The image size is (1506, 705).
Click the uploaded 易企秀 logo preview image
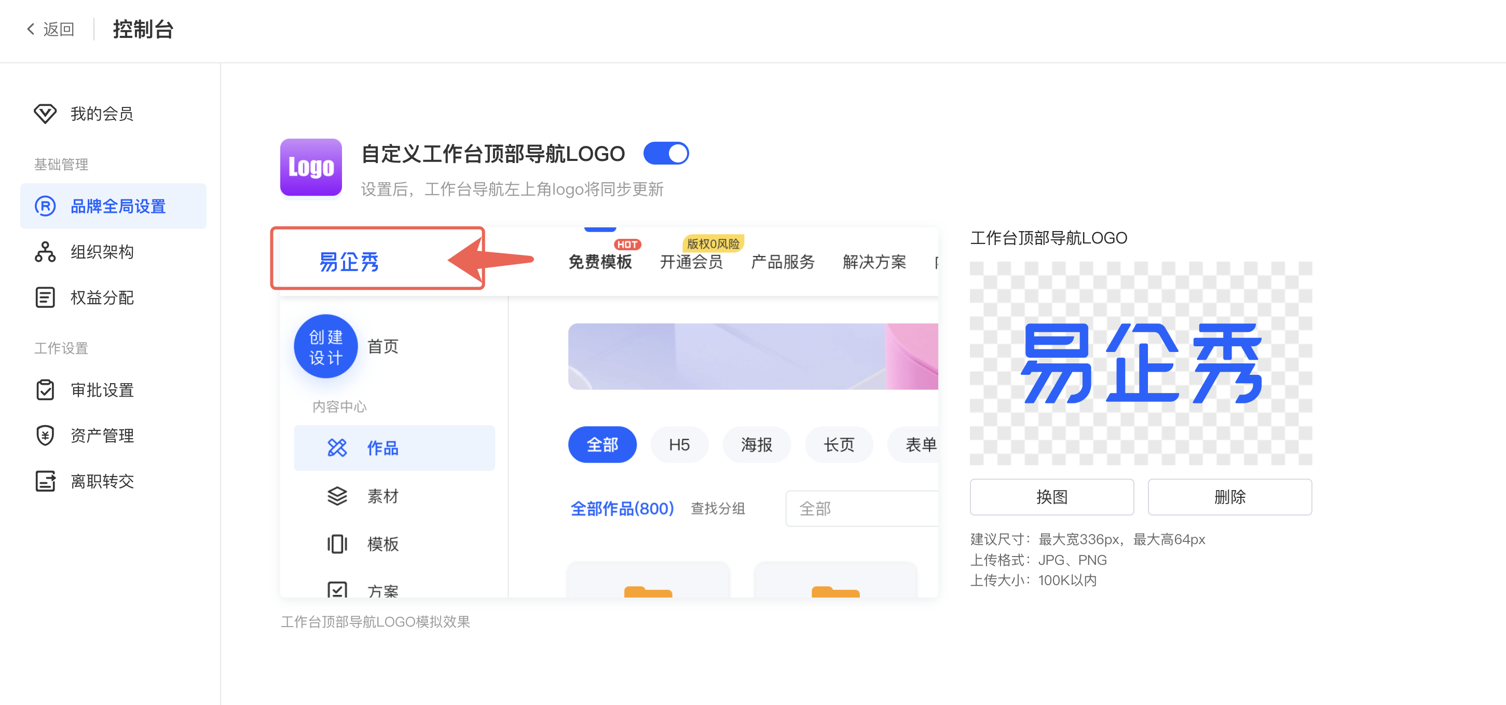(1140, 363)
